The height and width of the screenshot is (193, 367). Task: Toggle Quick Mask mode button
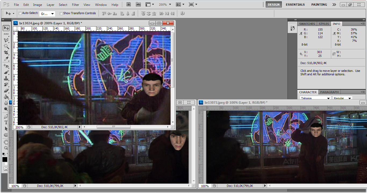[6, 169]
